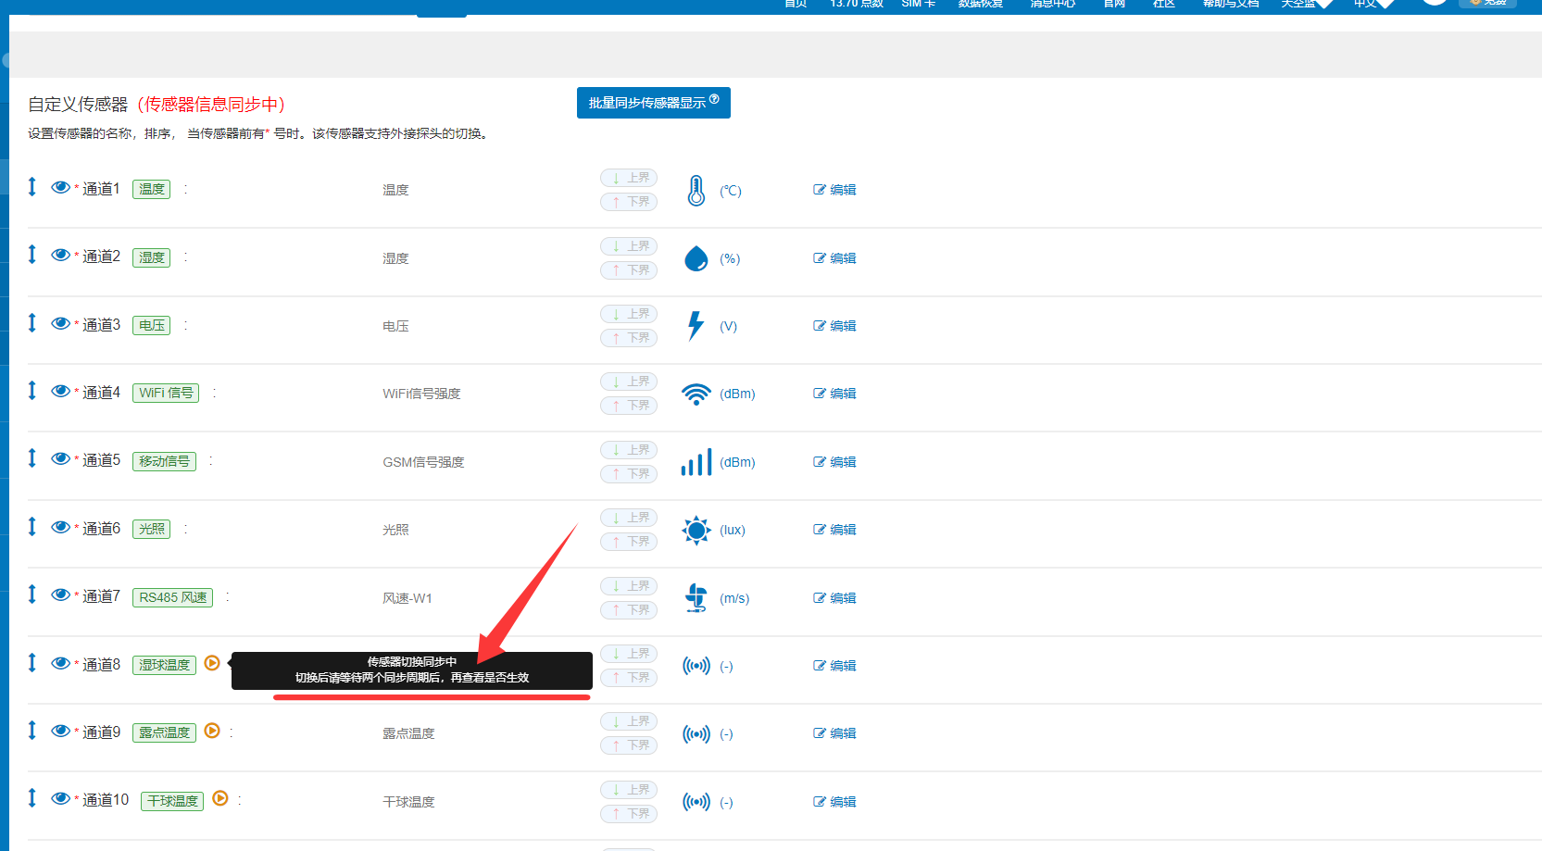Hide the 通道8 sensor
Image resolution: width=1542 pixels, height=851 pixels.
click(x=60, y=663)
